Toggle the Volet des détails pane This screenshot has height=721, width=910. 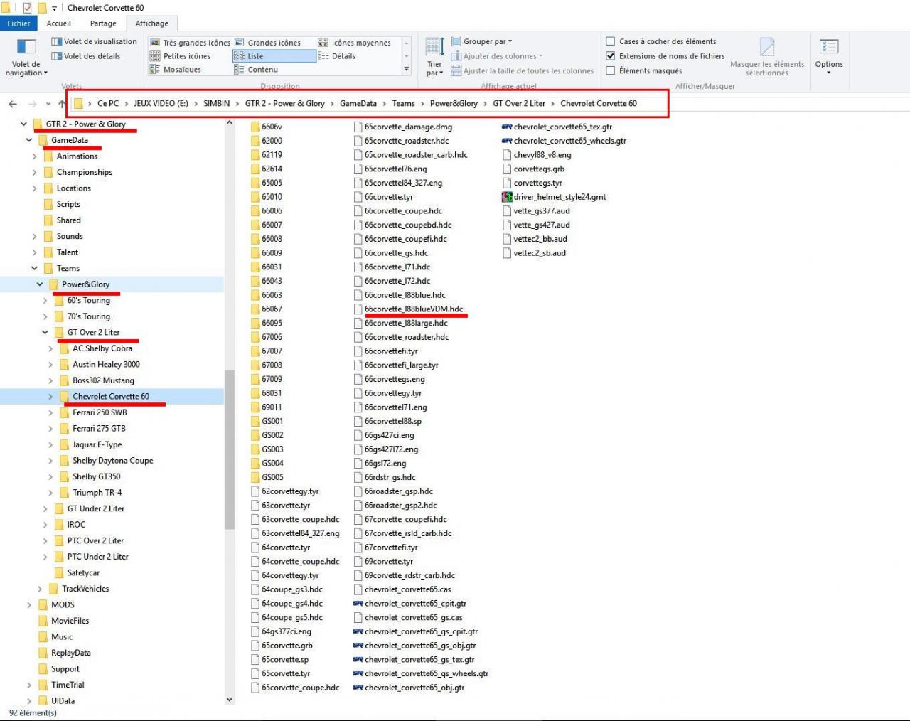tap(86, 56)
